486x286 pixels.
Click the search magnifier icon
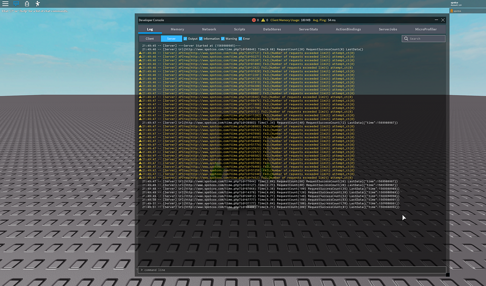406,38
